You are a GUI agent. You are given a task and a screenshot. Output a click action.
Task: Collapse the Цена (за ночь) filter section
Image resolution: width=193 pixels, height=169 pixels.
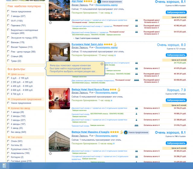(x=9, y=74)
